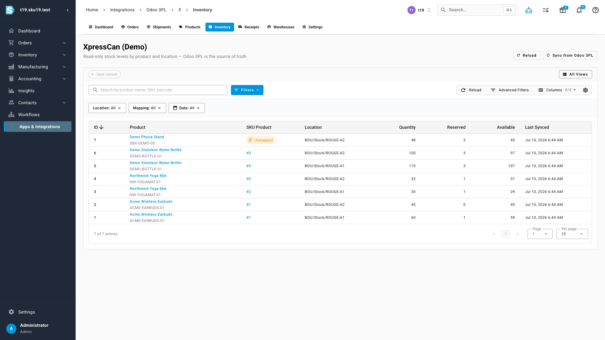Go to the previous page arrow

[x=494, y=234]
